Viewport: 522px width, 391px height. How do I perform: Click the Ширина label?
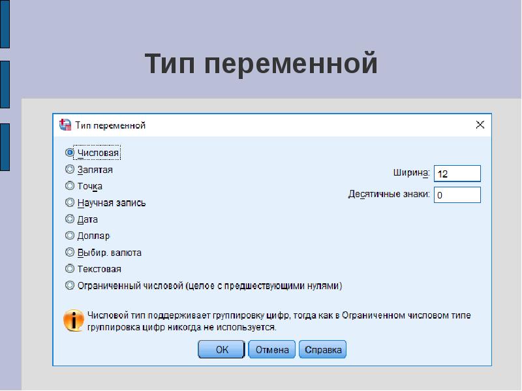tap(410, 173)
